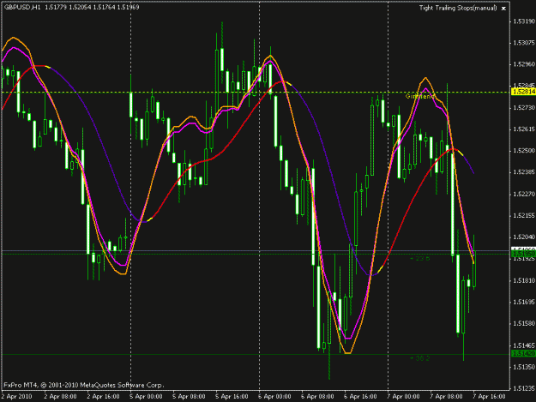Click the 5 Apr 00:00 time label
Screen dimensions: 536x402
coord(147,397)
